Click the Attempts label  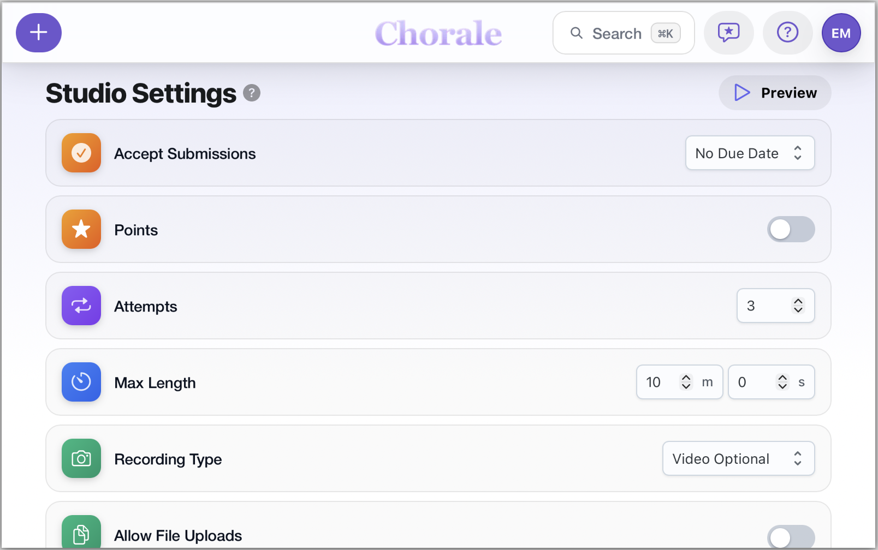146,307
